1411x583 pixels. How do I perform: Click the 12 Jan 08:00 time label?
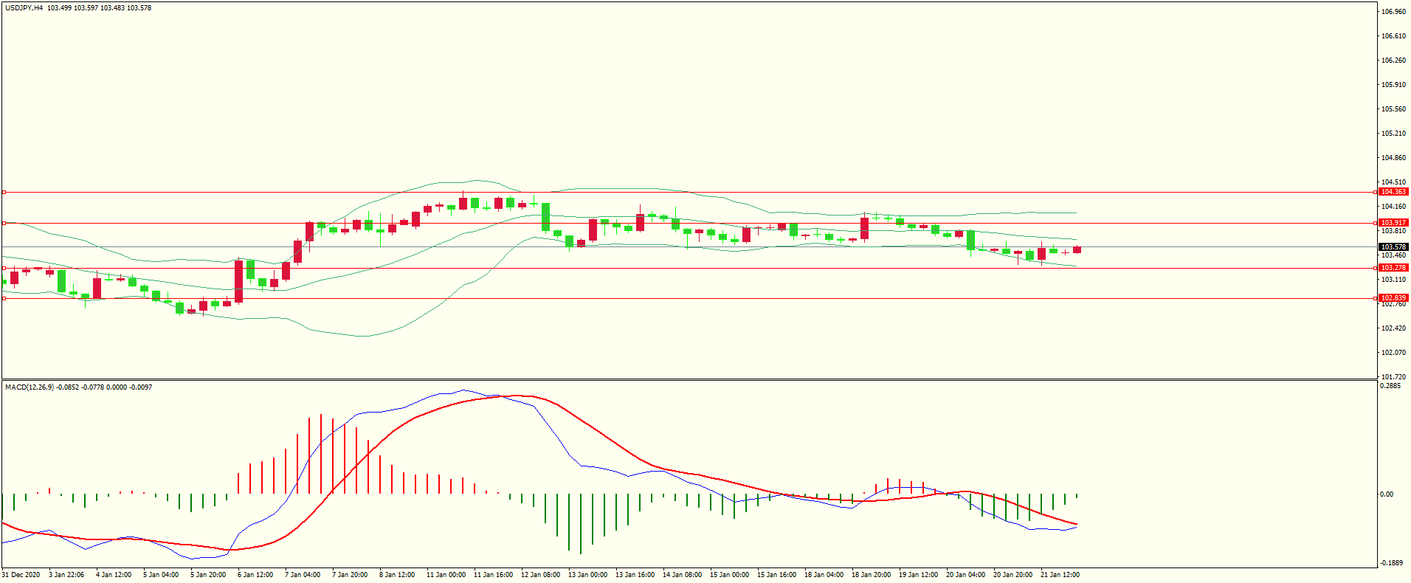point(540,575)
